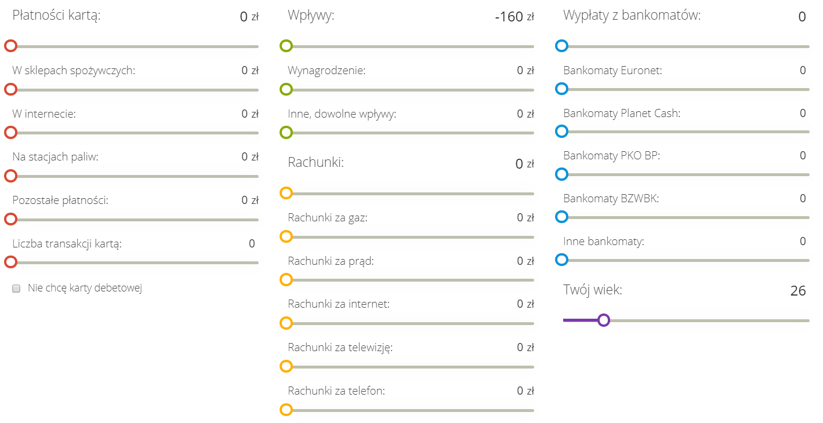
Task: Click the 'Płatności kartą' slider handle
Action: point(10,46)
